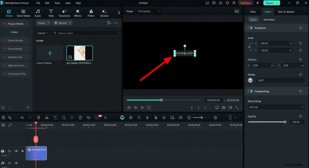Viewport: 309px width, 168px height.
Task: Open the Transitions media tab
Action: [x=64, y=14]
